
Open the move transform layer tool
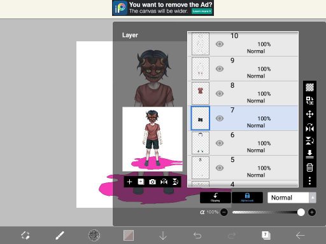[309, 114]
